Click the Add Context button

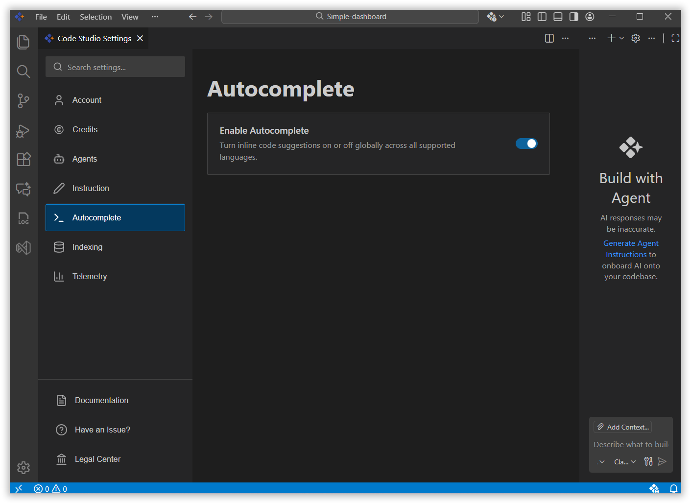(622, 427)
